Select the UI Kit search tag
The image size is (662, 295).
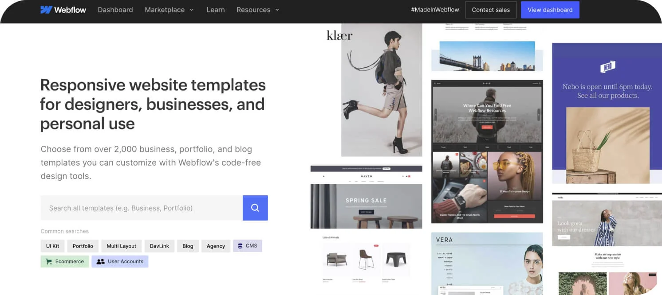click(x=53, y=246)
